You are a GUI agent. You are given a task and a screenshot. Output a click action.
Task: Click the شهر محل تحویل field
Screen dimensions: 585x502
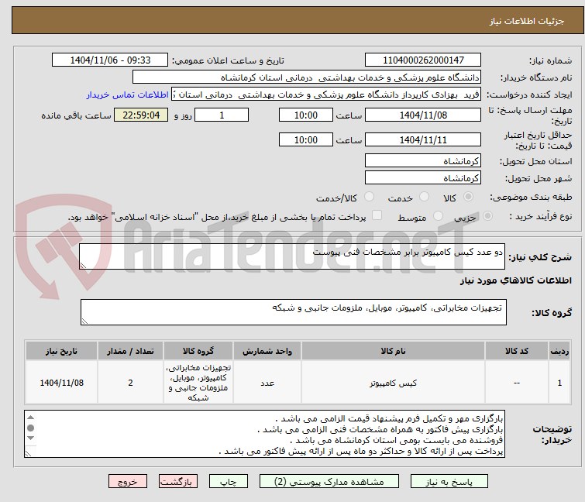(x=423, y=177)
